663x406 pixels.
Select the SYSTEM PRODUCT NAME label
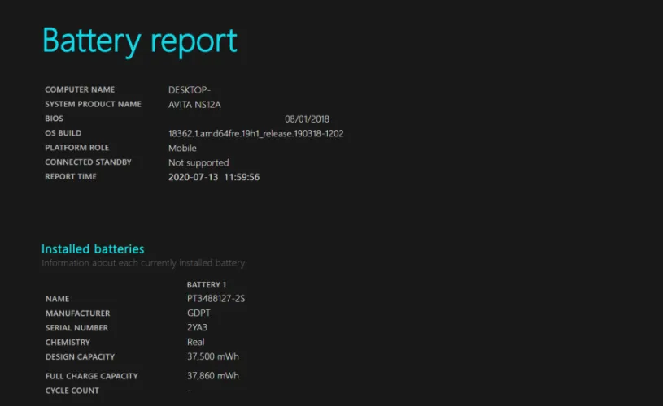click(x=93, y=104)
